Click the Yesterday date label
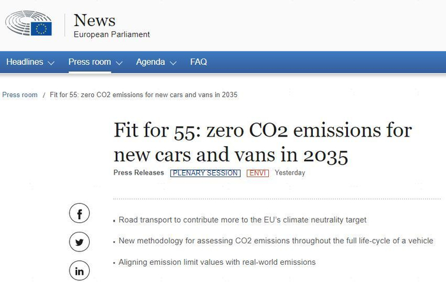Viewport: 446px width, 282px height. (290, 173)
